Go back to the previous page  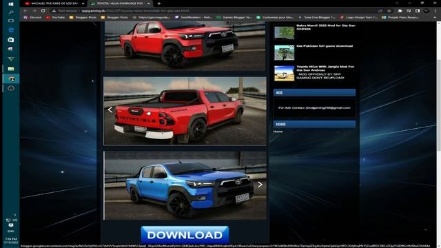point(25,11)
